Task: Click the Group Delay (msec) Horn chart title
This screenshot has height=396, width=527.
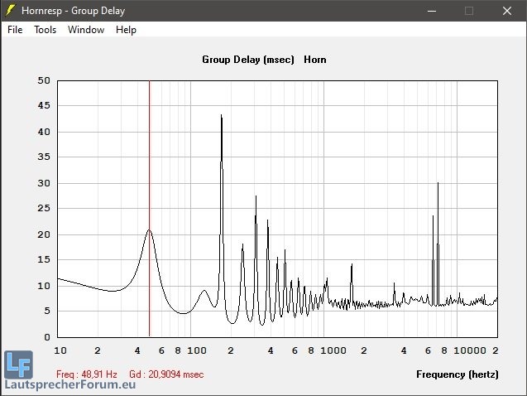Action: tap(264, 60)
